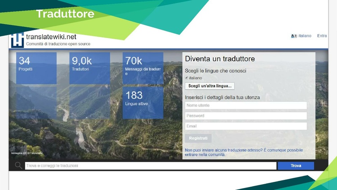Image resolution: width=337 pixels, height=190 pixels.
Task: Open the 34 Progetti statistics tile
Action: 36,68
